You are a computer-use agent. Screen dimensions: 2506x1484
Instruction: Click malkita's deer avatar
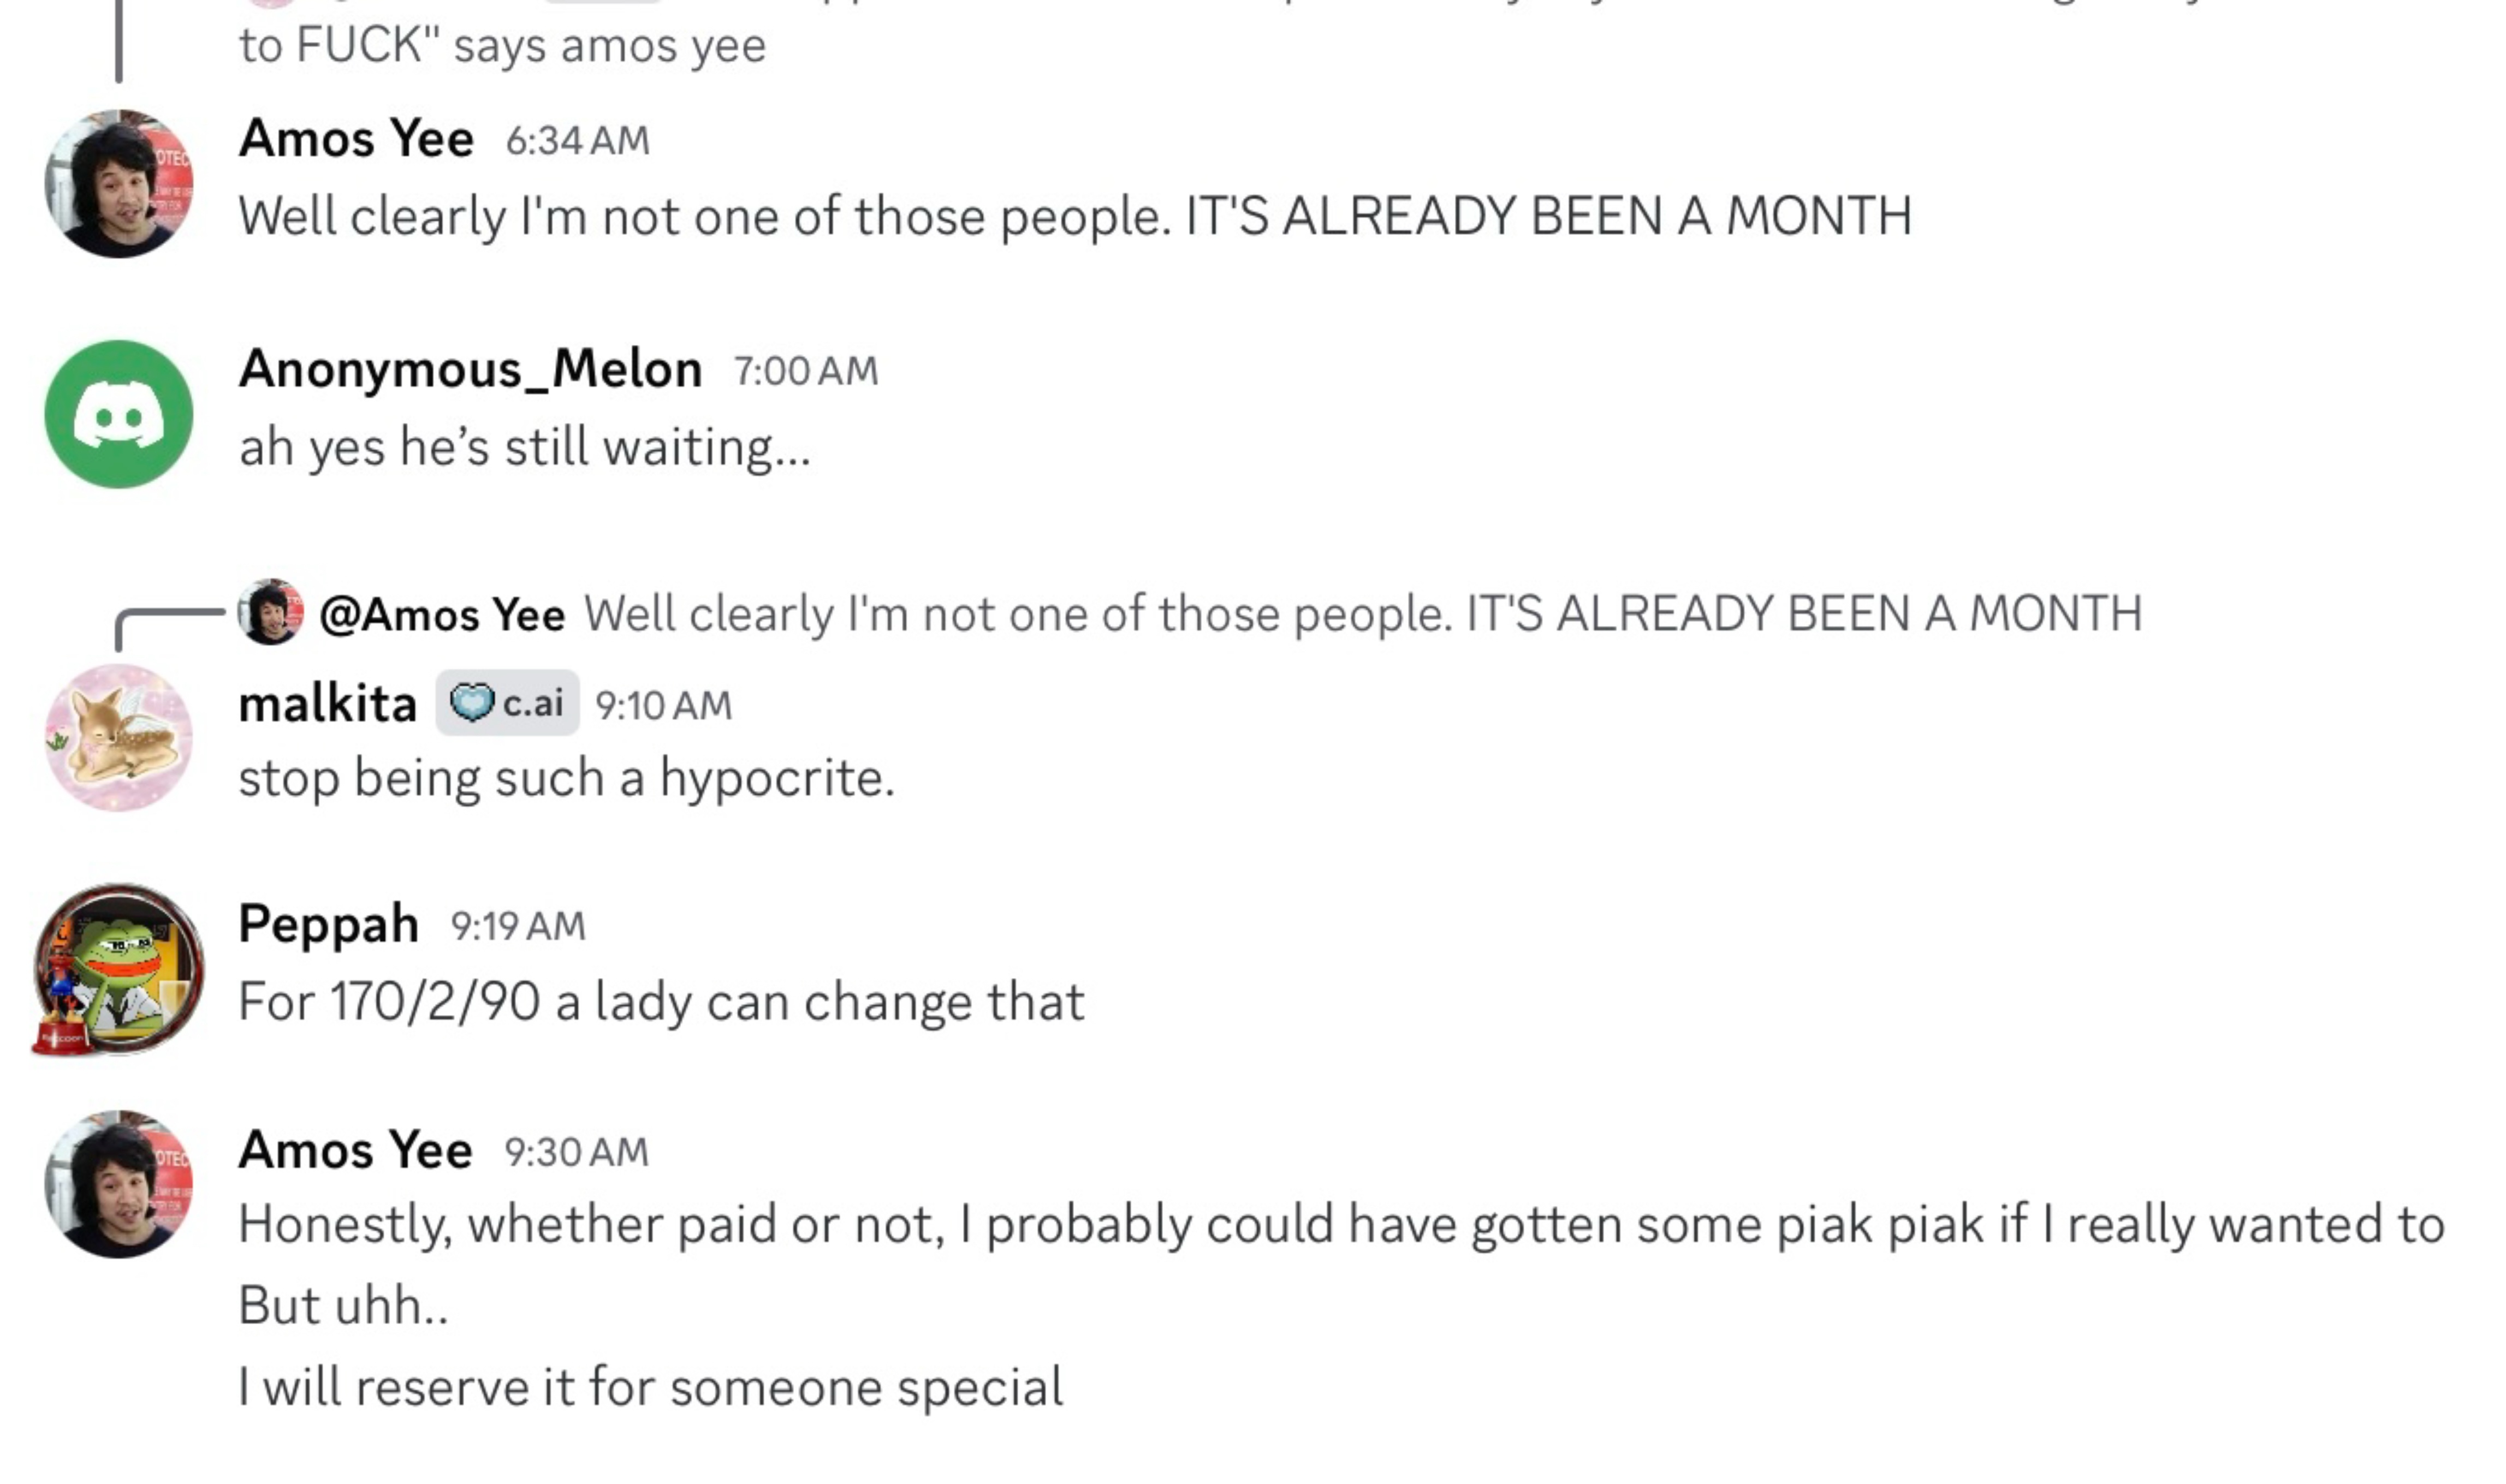pos(119,738)
